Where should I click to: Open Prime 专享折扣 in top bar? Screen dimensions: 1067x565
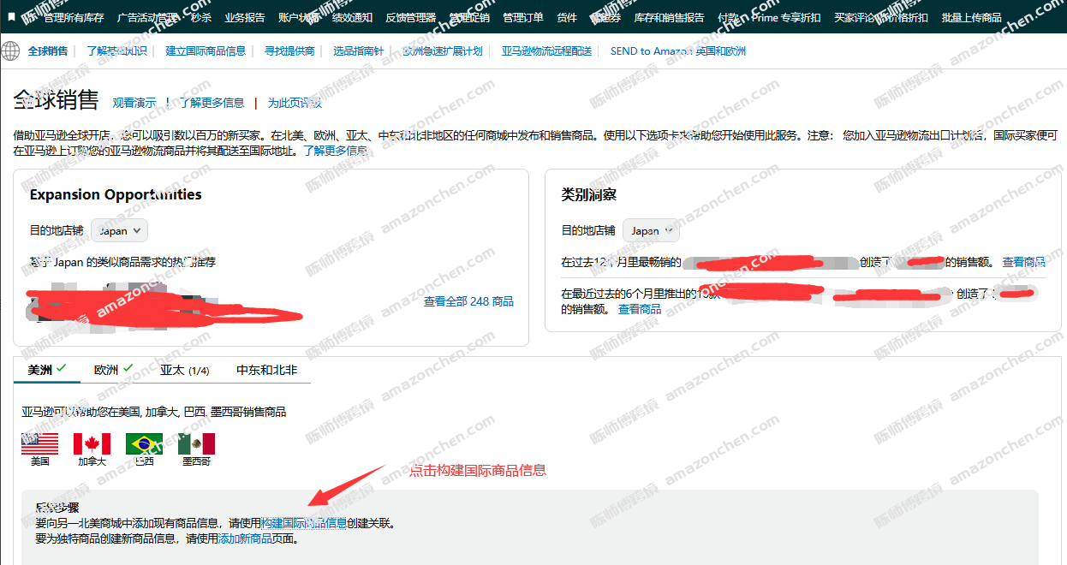pyautogui.click(x=786, y=17)
